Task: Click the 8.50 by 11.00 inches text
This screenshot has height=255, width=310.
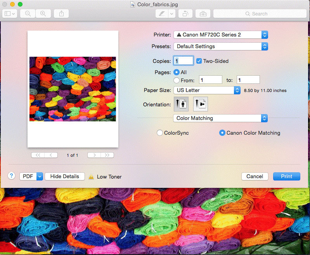Action: (265, 90)
